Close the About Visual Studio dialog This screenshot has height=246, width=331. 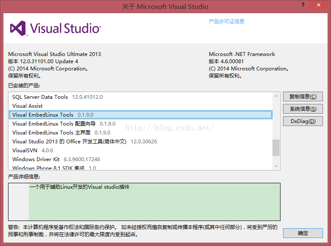tap(319, 5)
